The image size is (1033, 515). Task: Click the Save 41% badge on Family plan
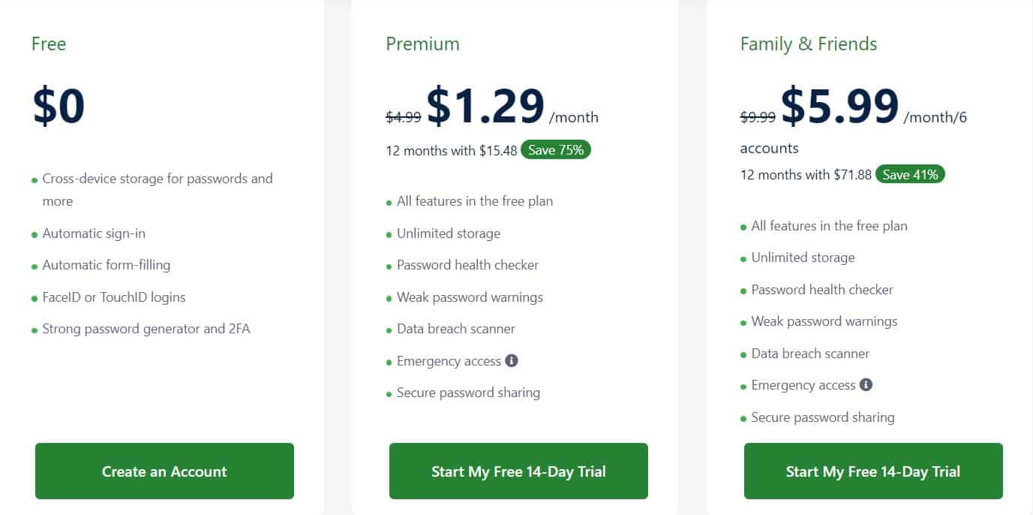[x=910, y=174]
